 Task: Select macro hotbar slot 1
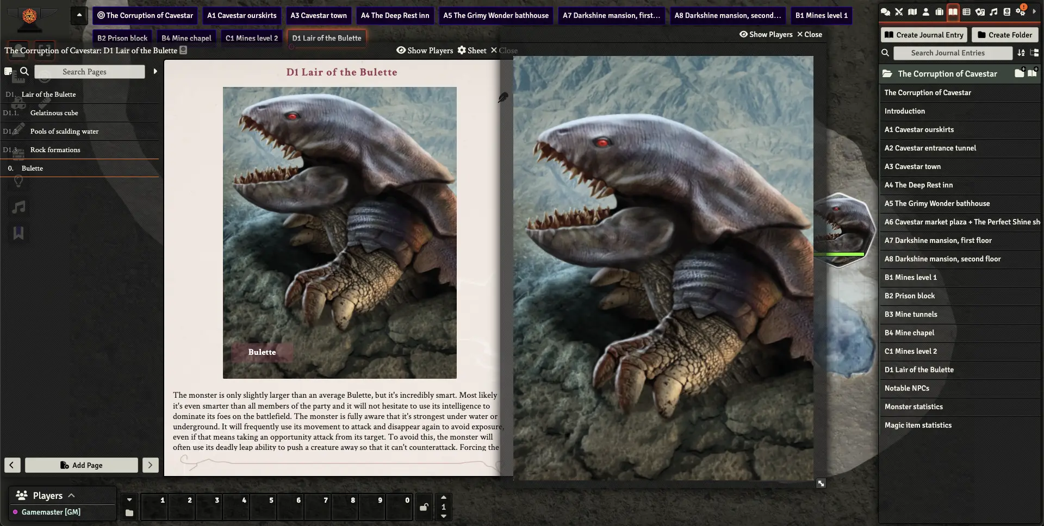click(154, 507)
